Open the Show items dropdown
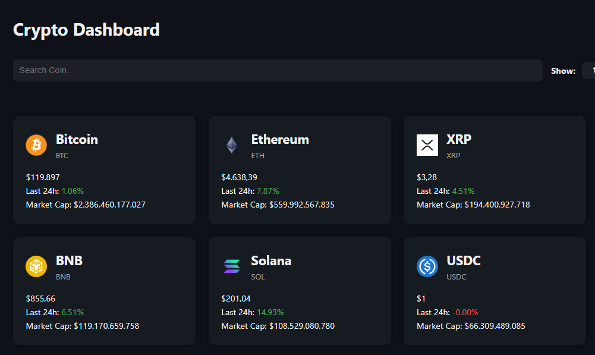 (x=590, y=70)
